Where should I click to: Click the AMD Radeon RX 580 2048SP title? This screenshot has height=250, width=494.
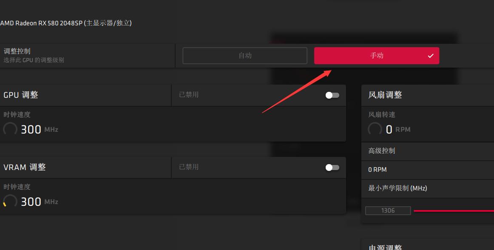(66, 23)
